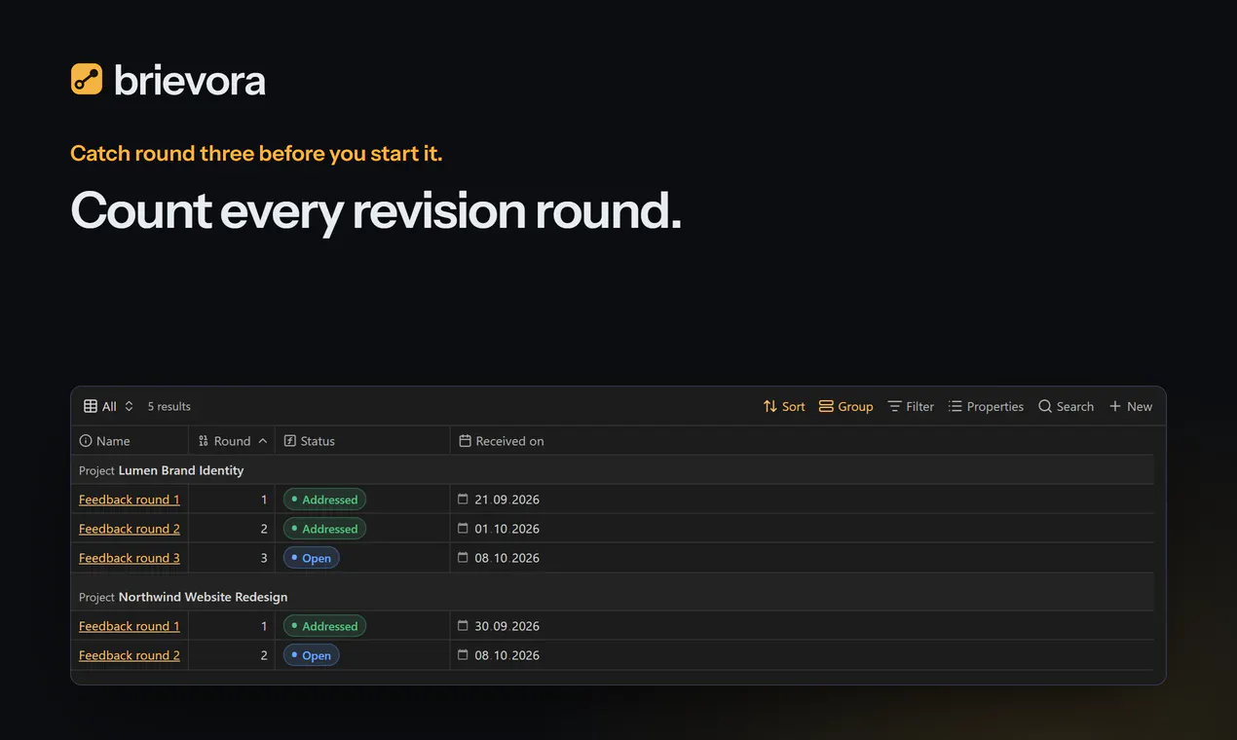Viewport: 1237px width, 740px height.
Task: Click the "5 results" count text
Action: pos(169,406)
